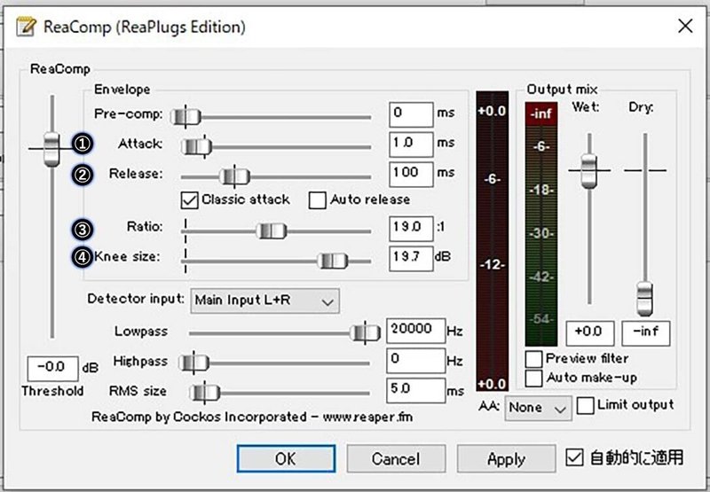This screenshot has width=710, height=492.
Task: Click the red -inf peak indicator
Action: (541, 113)
